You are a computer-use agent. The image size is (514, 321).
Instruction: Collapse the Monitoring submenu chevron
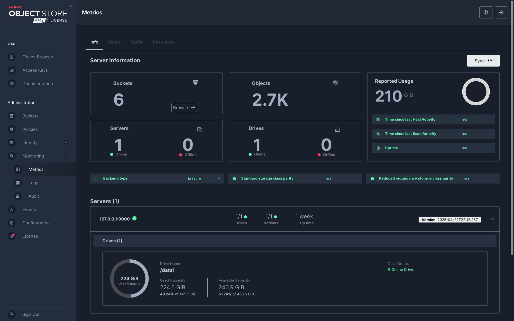click(66, 156)
